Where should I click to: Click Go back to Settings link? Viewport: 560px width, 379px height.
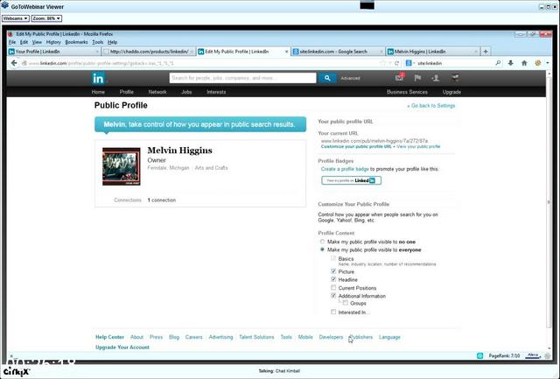tap(431, 106)
